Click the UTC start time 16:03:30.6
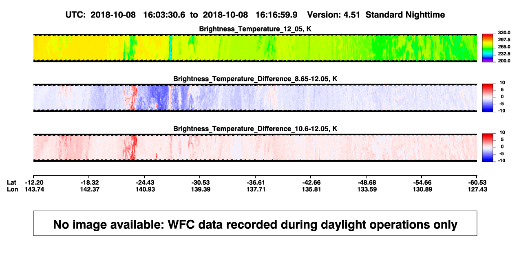This screenshot has height=272, width=530. pyautogui.click(x=163, y=15)
